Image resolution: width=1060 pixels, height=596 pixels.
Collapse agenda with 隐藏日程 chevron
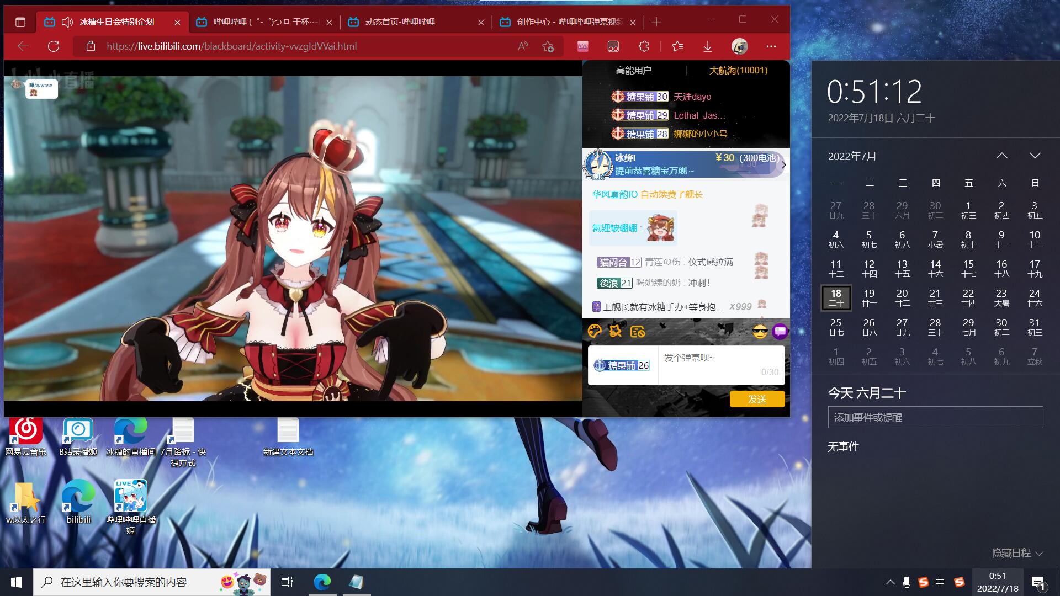tap(1039, 553)
